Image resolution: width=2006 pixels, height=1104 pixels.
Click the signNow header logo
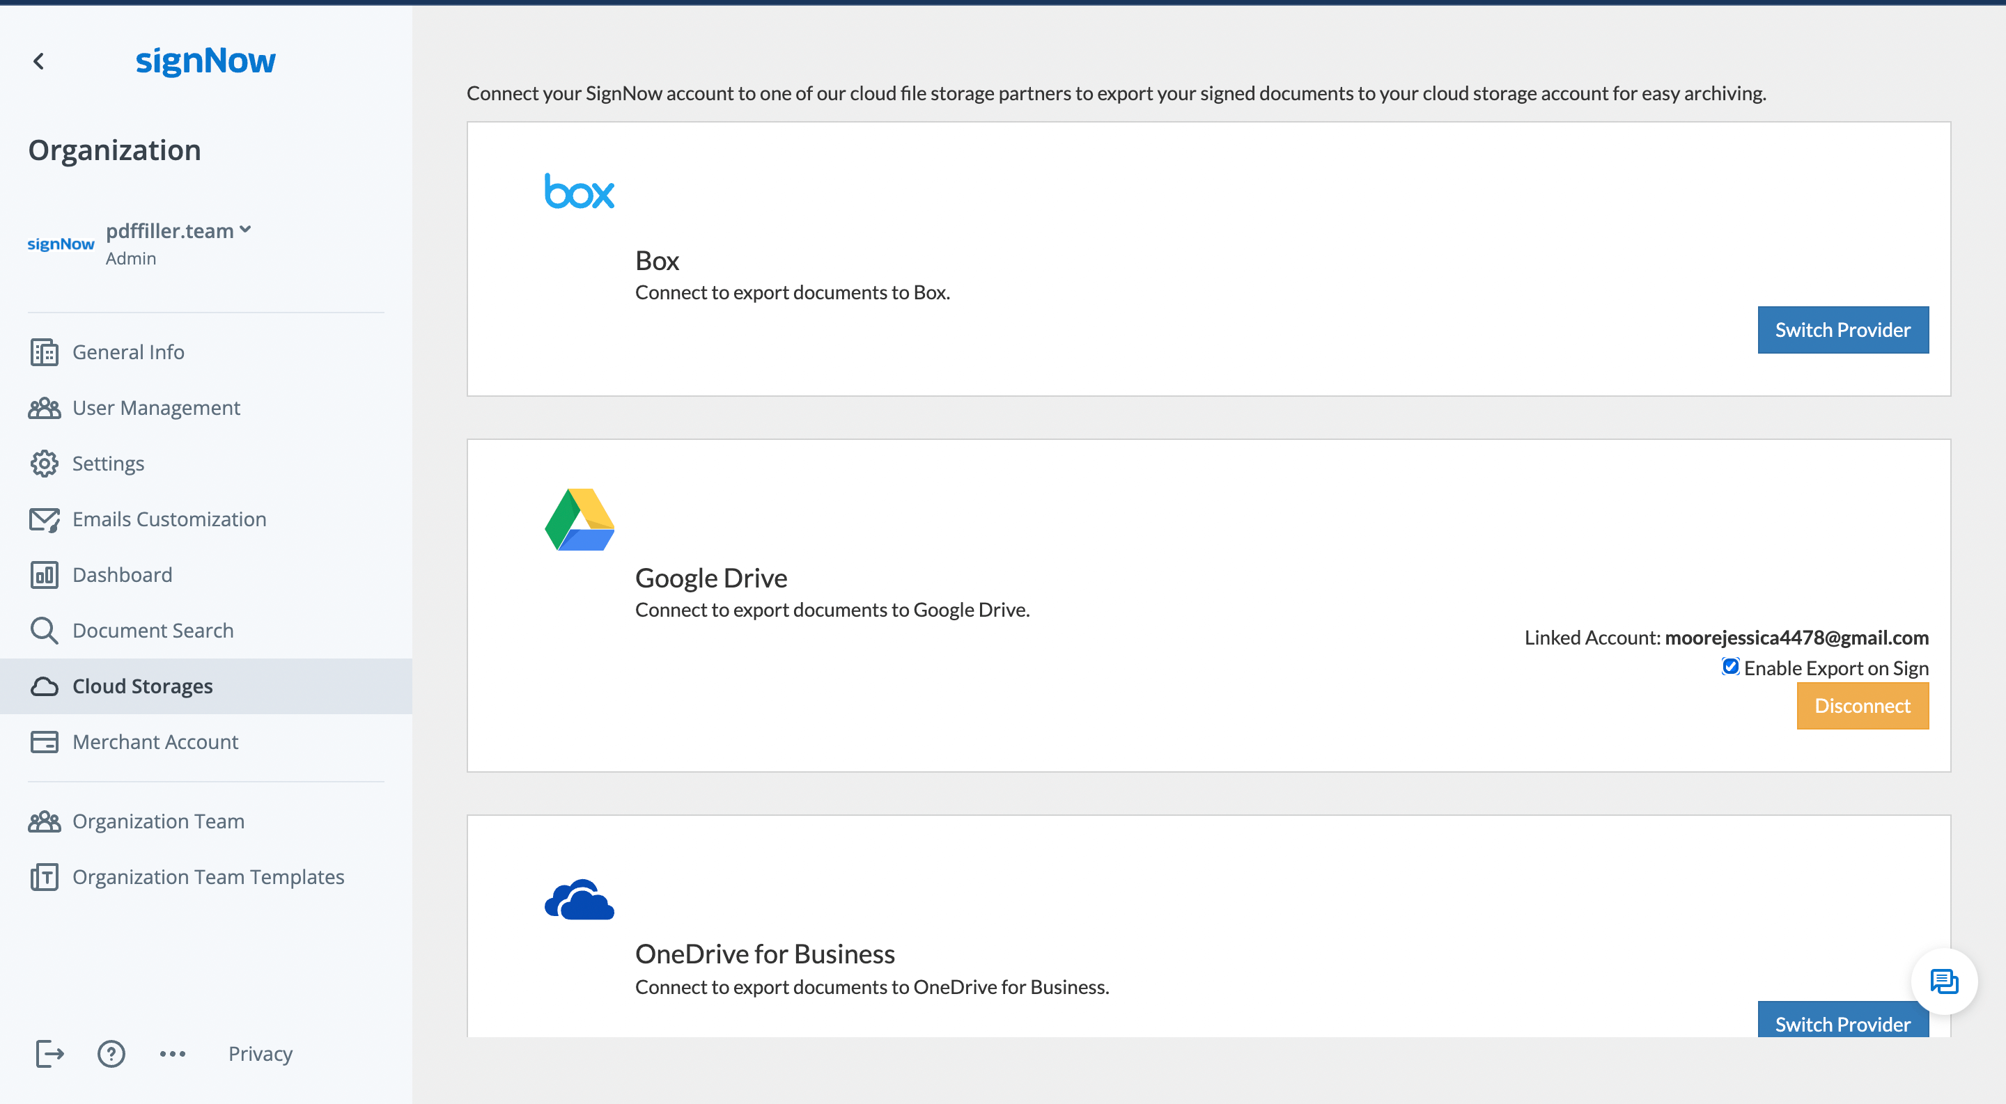205,61
